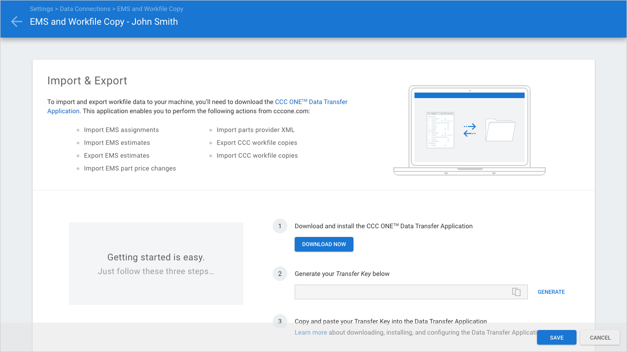Click the 'Import EMS estimates' text
The image size is (627, 352).
point(117,143)
